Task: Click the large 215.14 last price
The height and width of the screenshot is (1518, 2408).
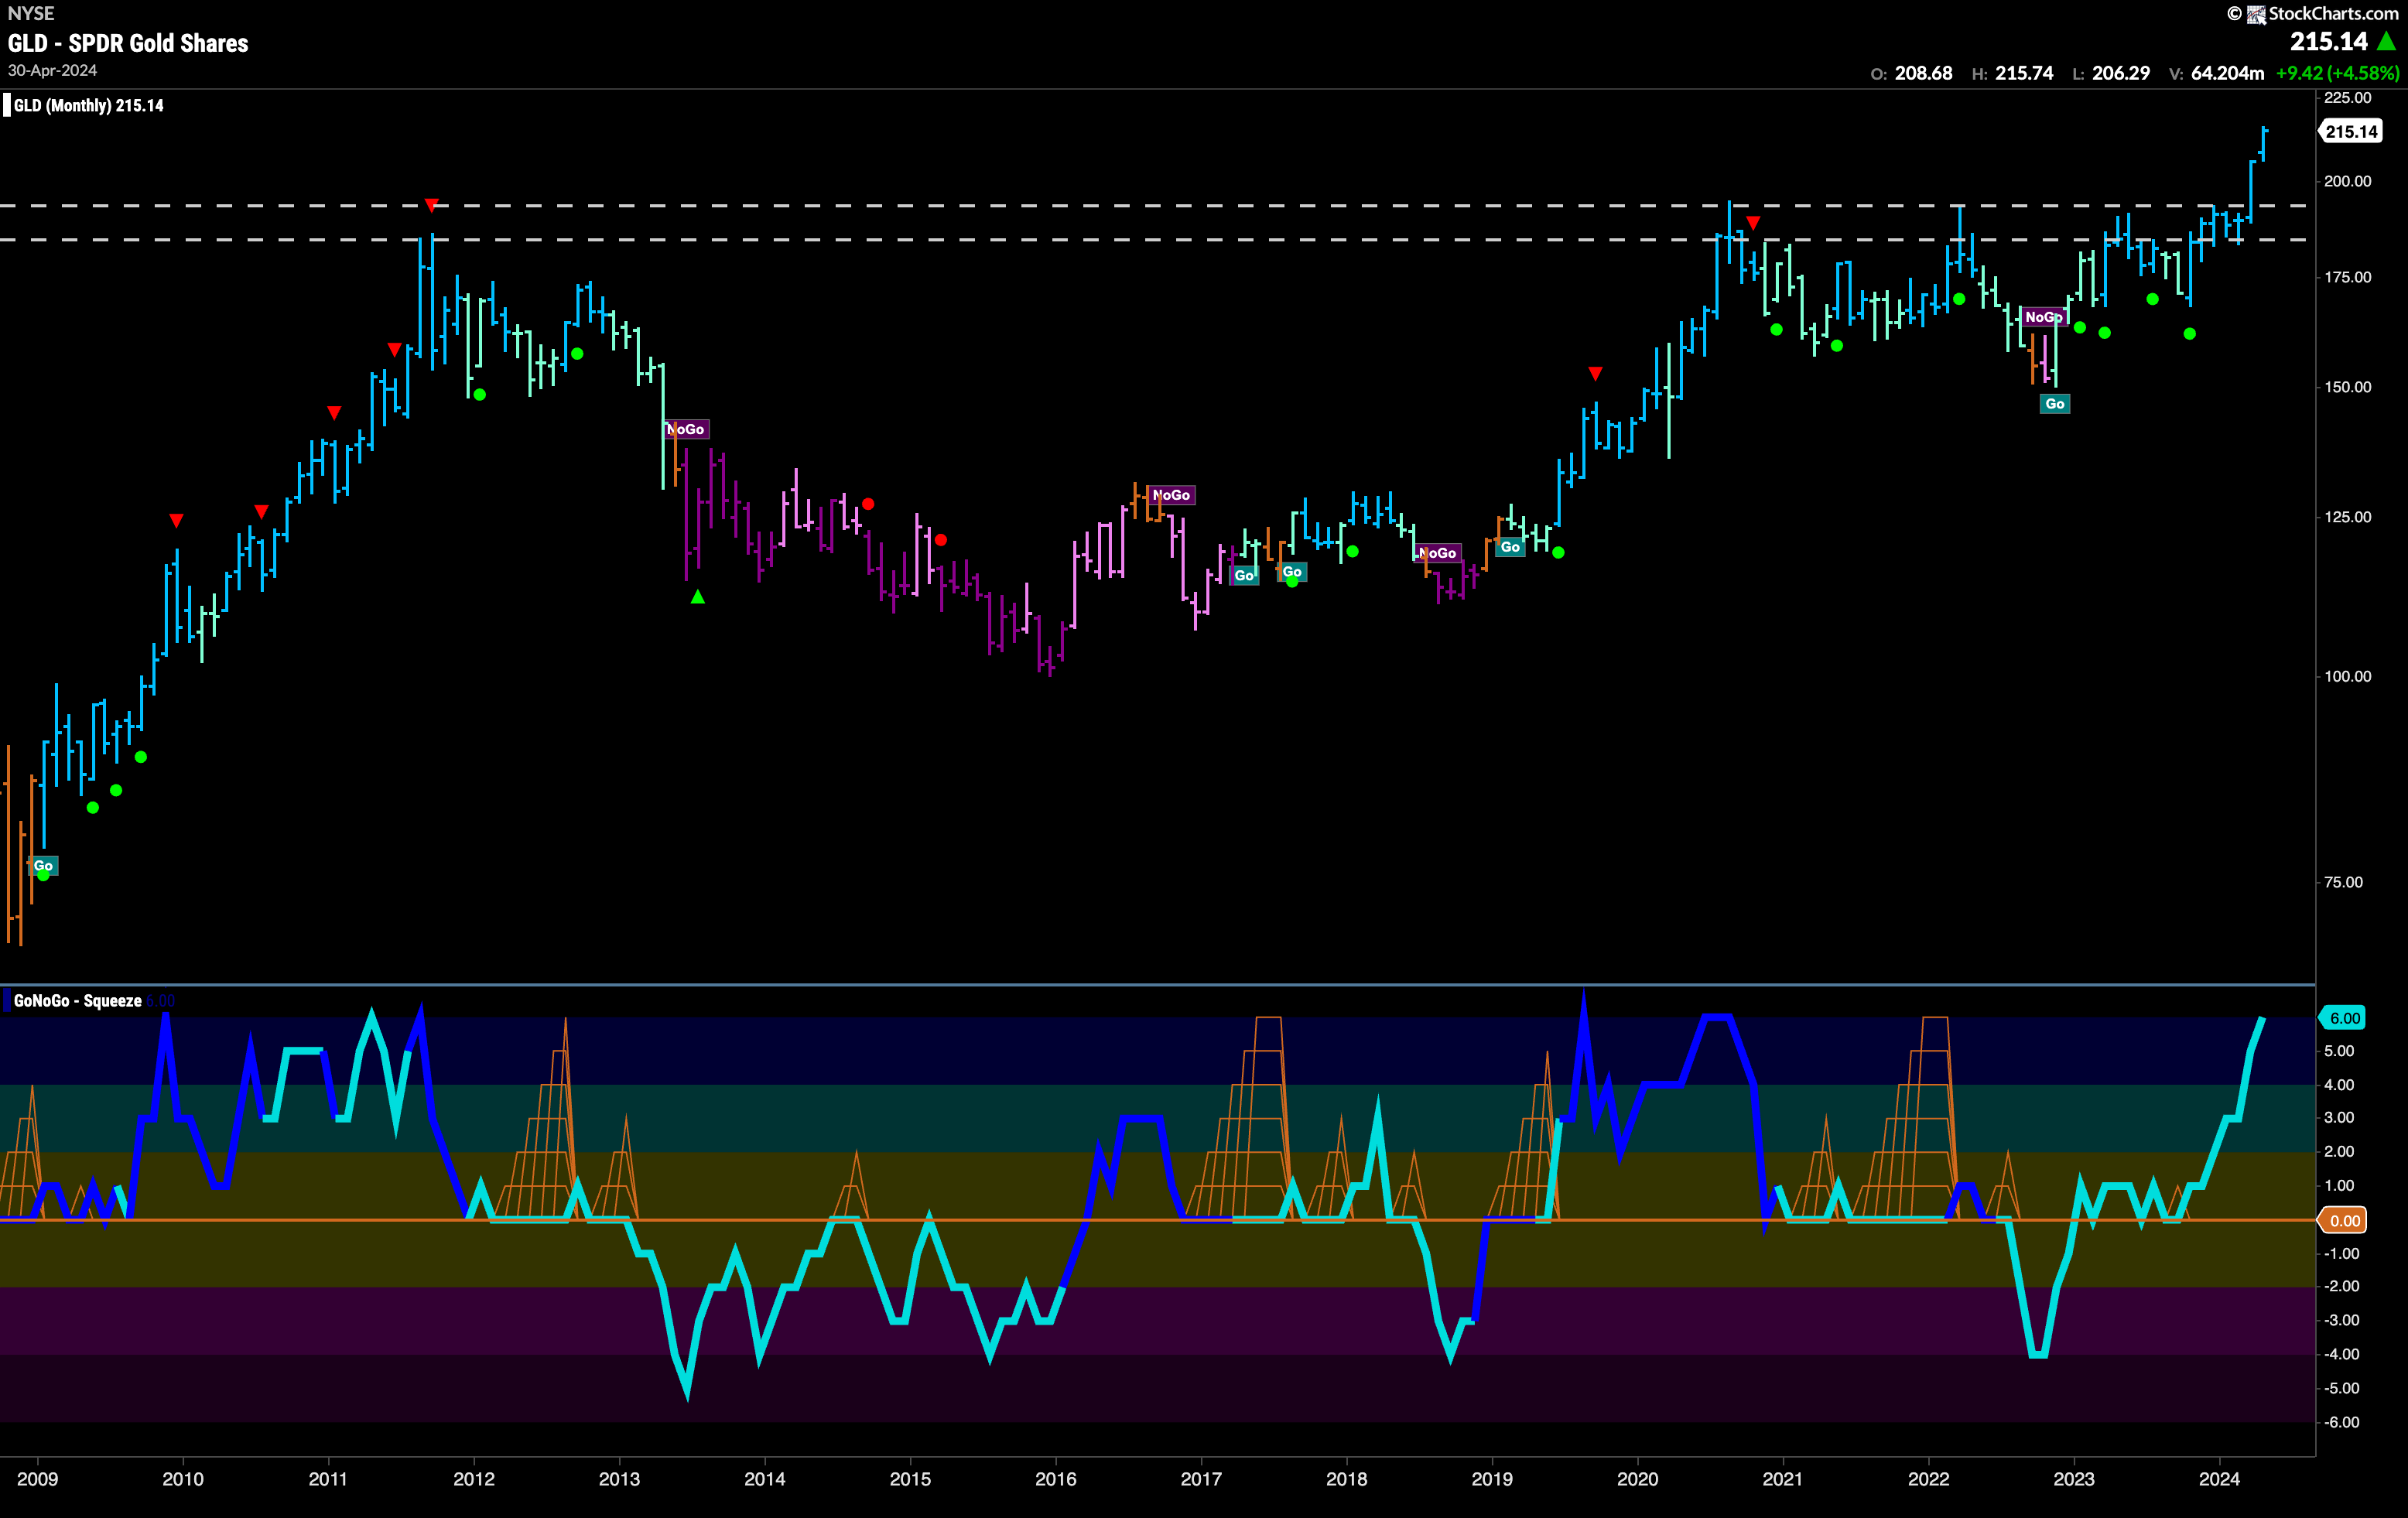Action: (x=2329, y=41)
